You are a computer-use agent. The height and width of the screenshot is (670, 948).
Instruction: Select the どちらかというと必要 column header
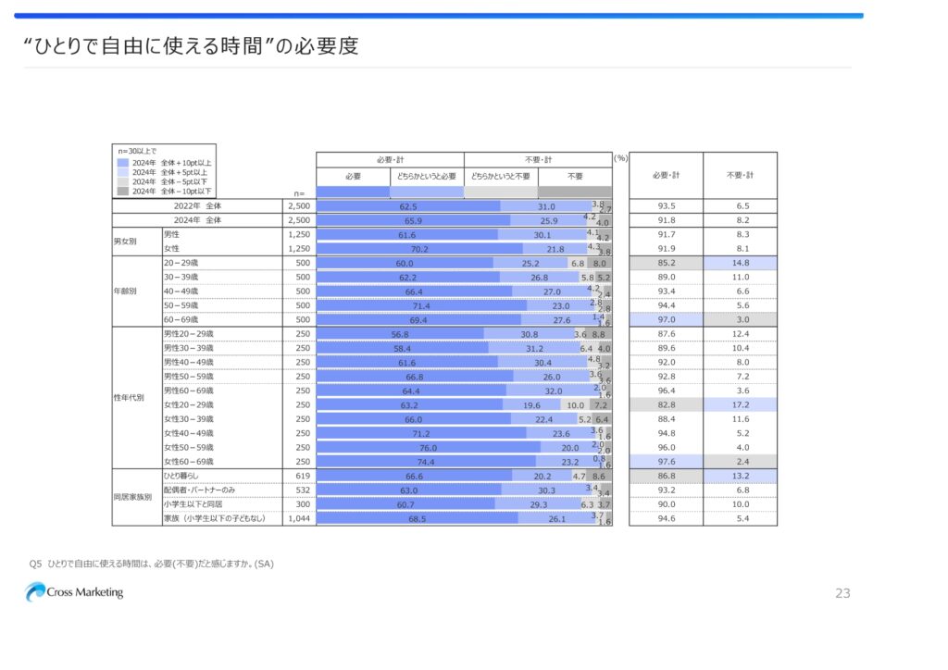[427, 177]
